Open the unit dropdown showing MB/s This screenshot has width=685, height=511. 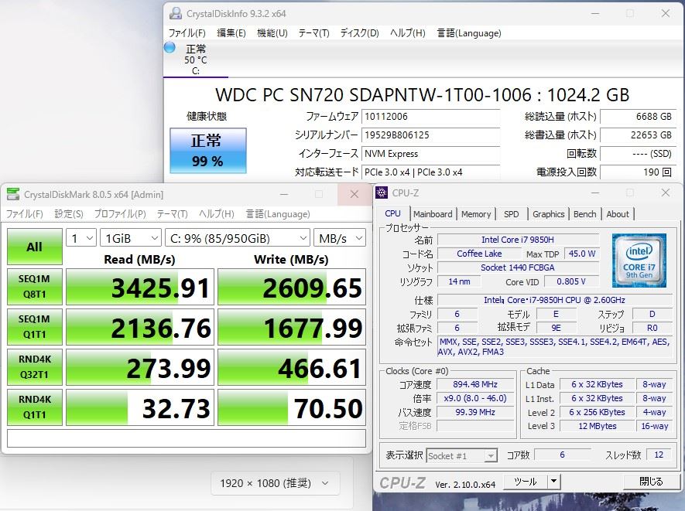coord(340,238)
